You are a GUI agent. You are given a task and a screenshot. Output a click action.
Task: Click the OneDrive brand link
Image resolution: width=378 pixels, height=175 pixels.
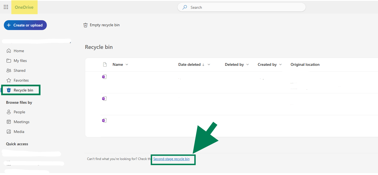tap(24, 7)
